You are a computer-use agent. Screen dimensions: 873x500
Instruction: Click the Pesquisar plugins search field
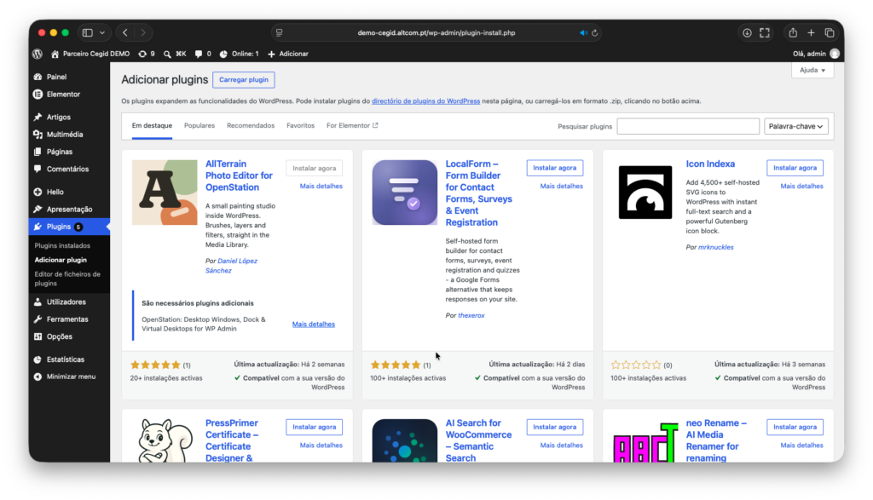pos(688,126)
